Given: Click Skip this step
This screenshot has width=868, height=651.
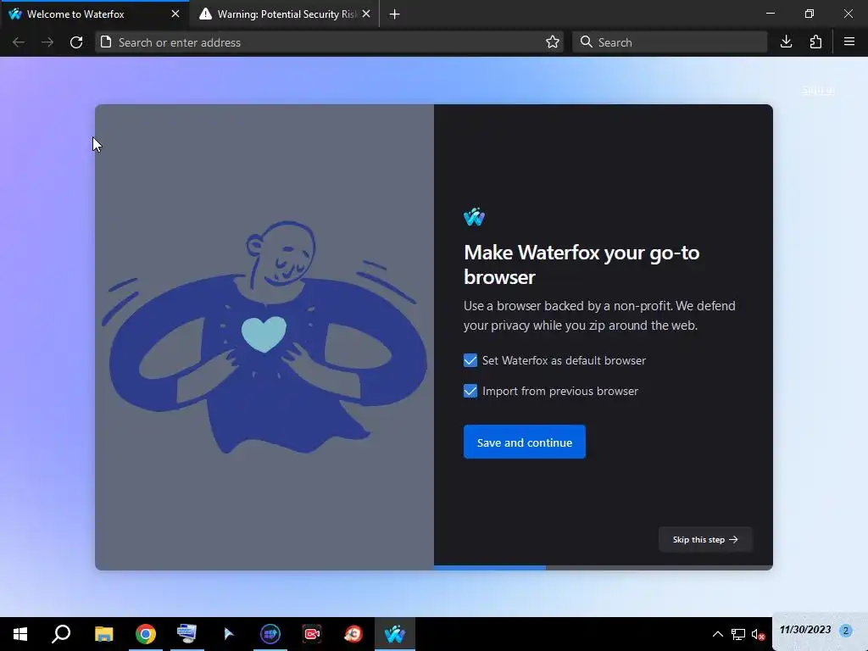Looking at the screenshot, I should pos(705,539).
